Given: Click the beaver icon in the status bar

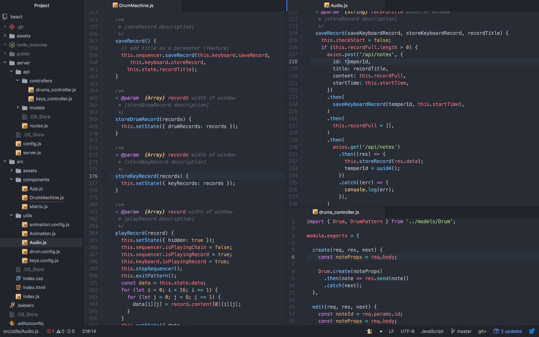Looking at the screenshot, I should 369,331.
